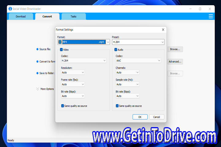Open the Channels dropdown
This screenshot has height=147, width=221.
pos(127,73)
